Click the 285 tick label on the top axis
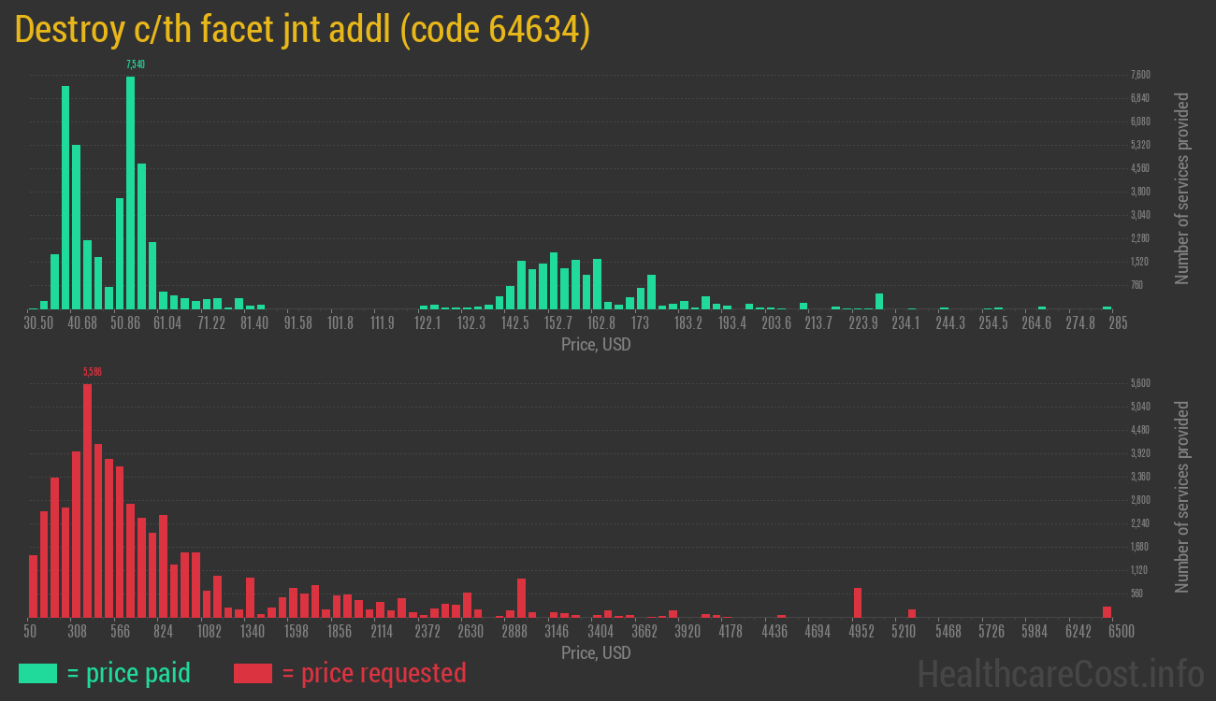The width and height of the screenshot is (1216, 701). [1118, 323]
